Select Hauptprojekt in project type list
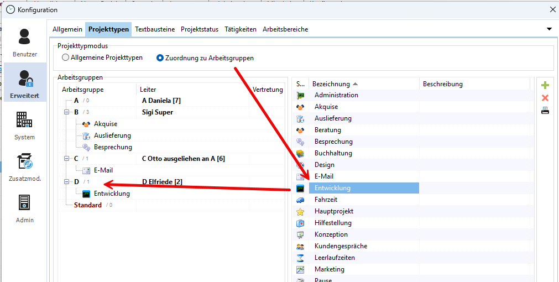Viewport: 559px width, 282px height. [x=333, y=211]
